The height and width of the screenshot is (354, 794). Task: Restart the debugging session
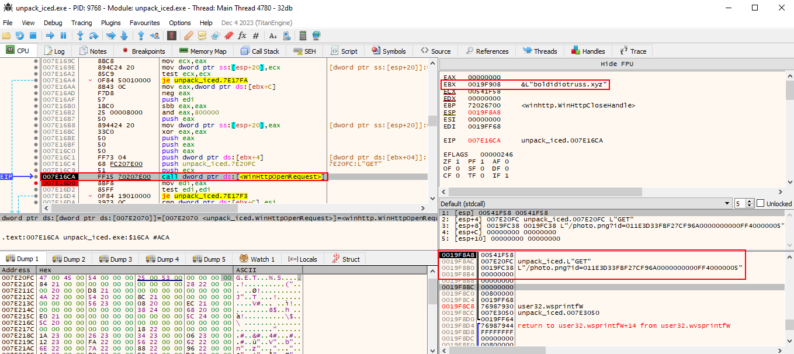(19, 36)
